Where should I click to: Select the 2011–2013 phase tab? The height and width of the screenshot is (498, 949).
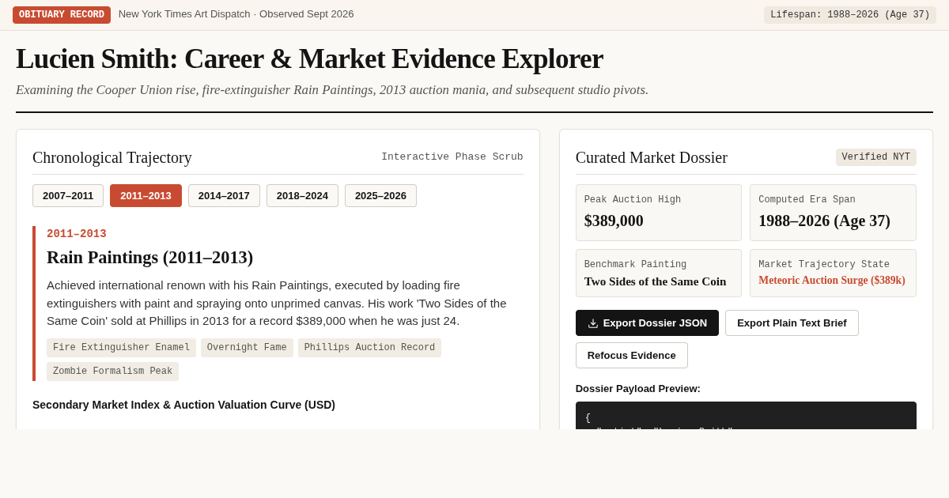tap(146, 196)
